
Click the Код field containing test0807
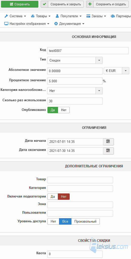point(88,51)
